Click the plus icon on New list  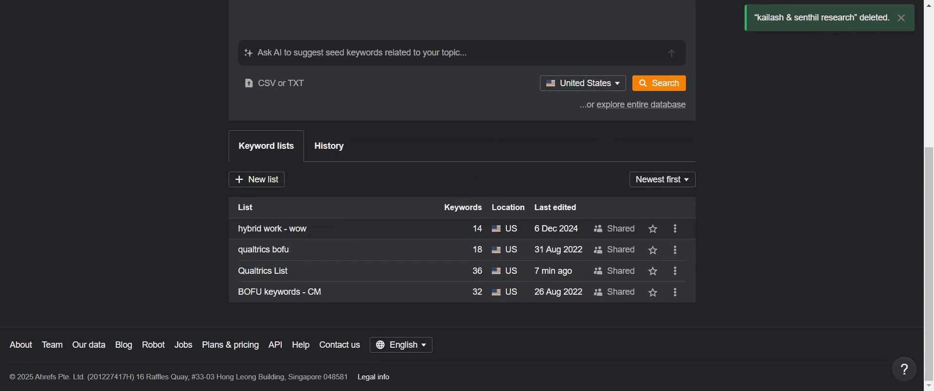click(239, 179)
